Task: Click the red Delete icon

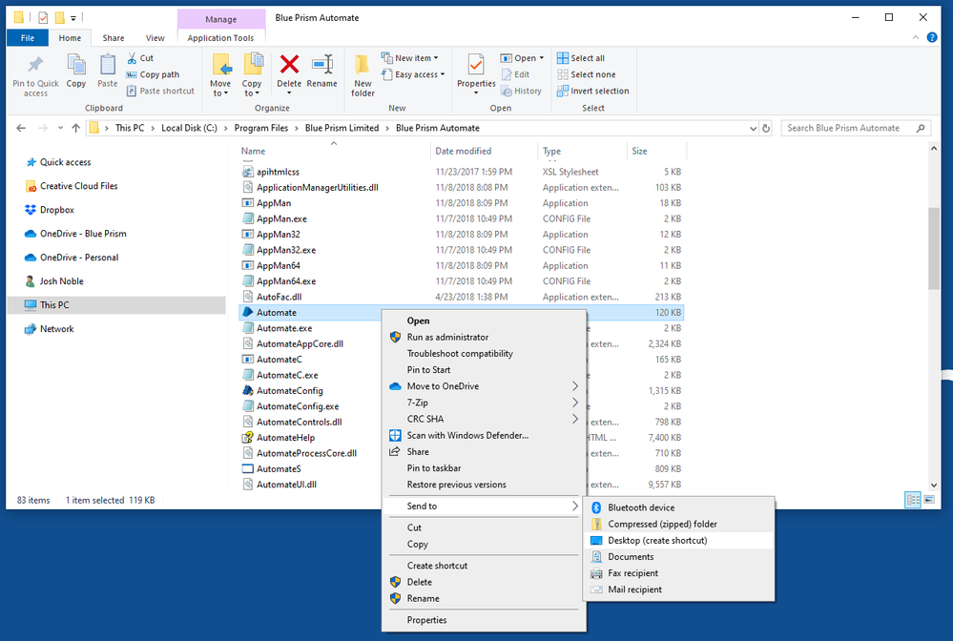Action: click(289, 64)
